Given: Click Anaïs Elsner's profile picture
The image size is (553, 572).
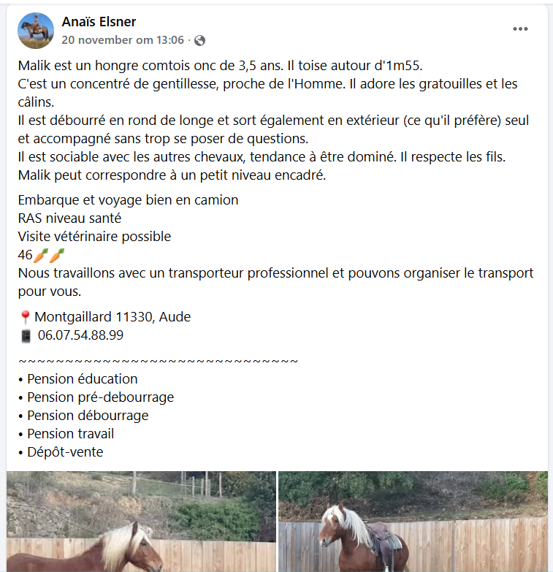Looking at the screenshot, I should [36, 30].
